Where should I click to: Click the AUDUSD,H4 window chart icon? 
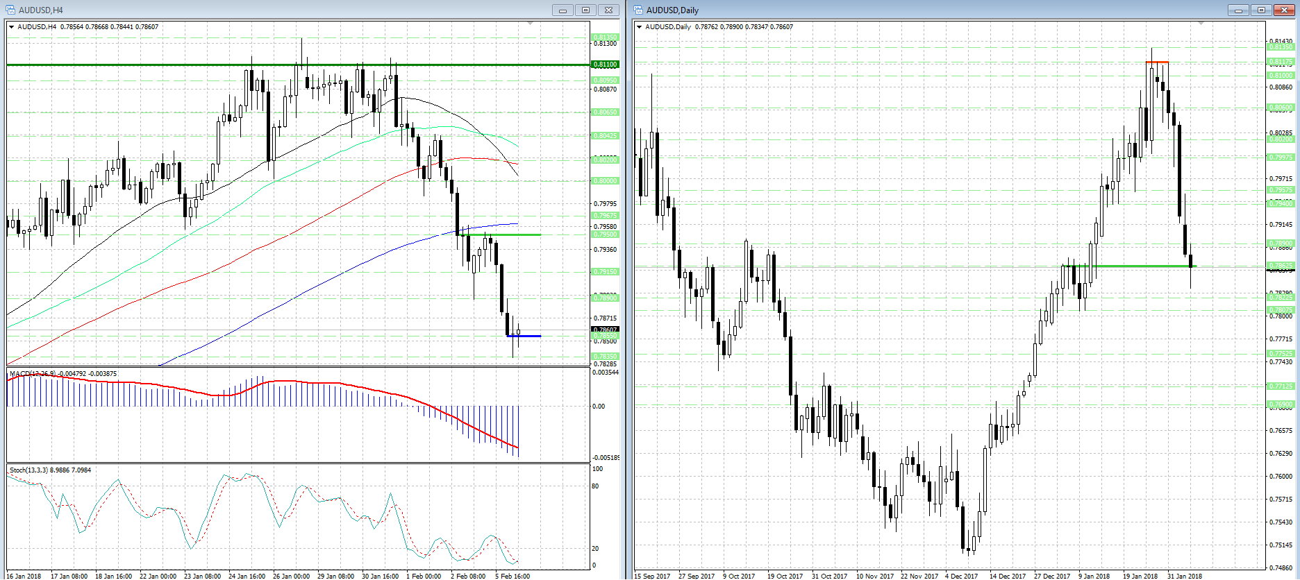pos(10,10)
